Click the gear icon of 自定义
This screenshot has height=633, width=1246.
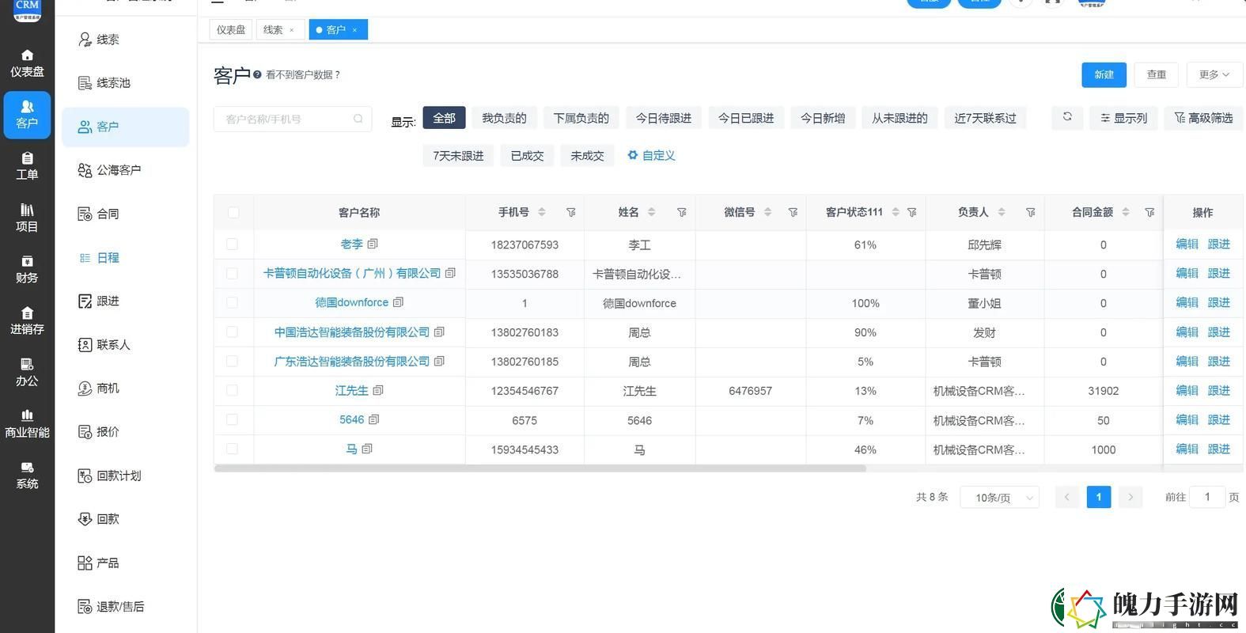[x=632, y=155]
